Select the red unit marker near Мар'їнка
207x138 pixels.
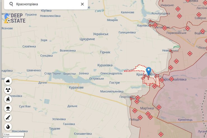[x=148, y=114]
